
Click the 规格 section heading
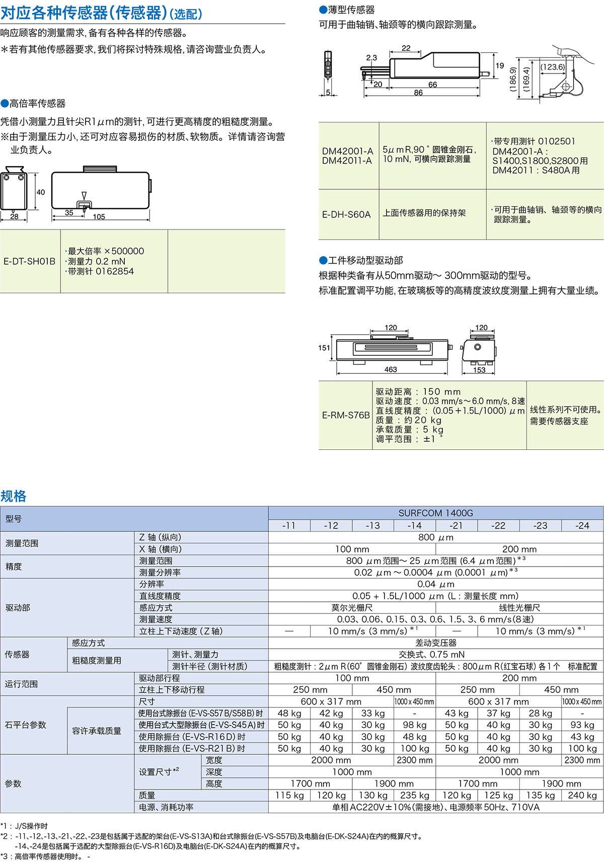click(x=14, y=496)
